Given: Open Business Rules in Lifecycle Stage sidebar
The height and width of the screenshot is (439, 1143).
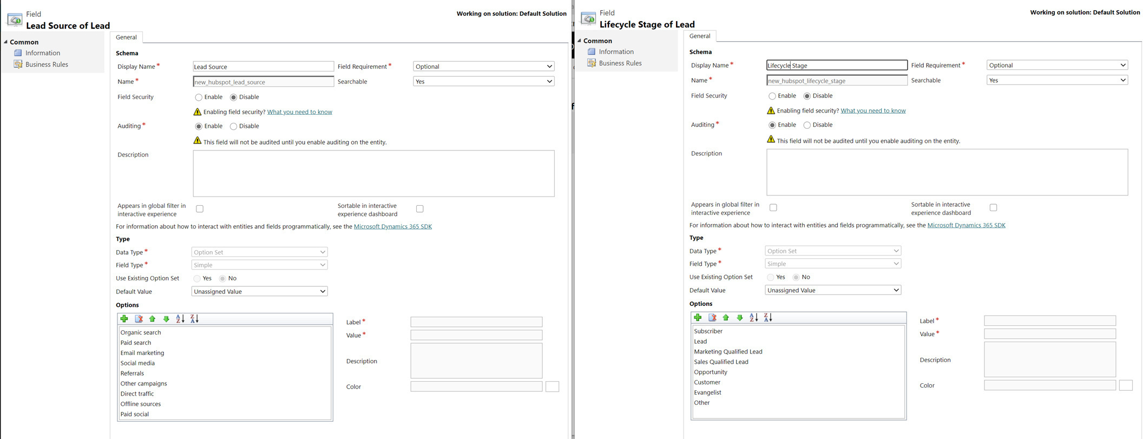Looking at the screenshot, I should 621,63.
